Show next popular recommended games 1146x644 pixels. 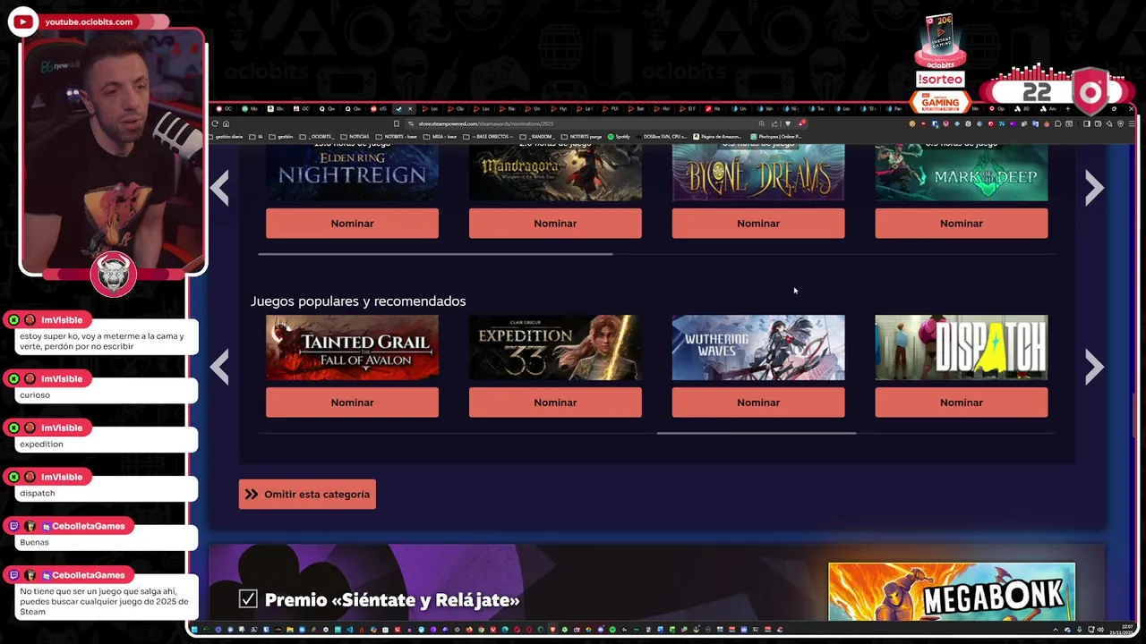pos(1094,367)
